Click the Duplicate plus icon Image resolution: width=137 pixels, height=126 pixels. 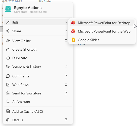(8, 58)
